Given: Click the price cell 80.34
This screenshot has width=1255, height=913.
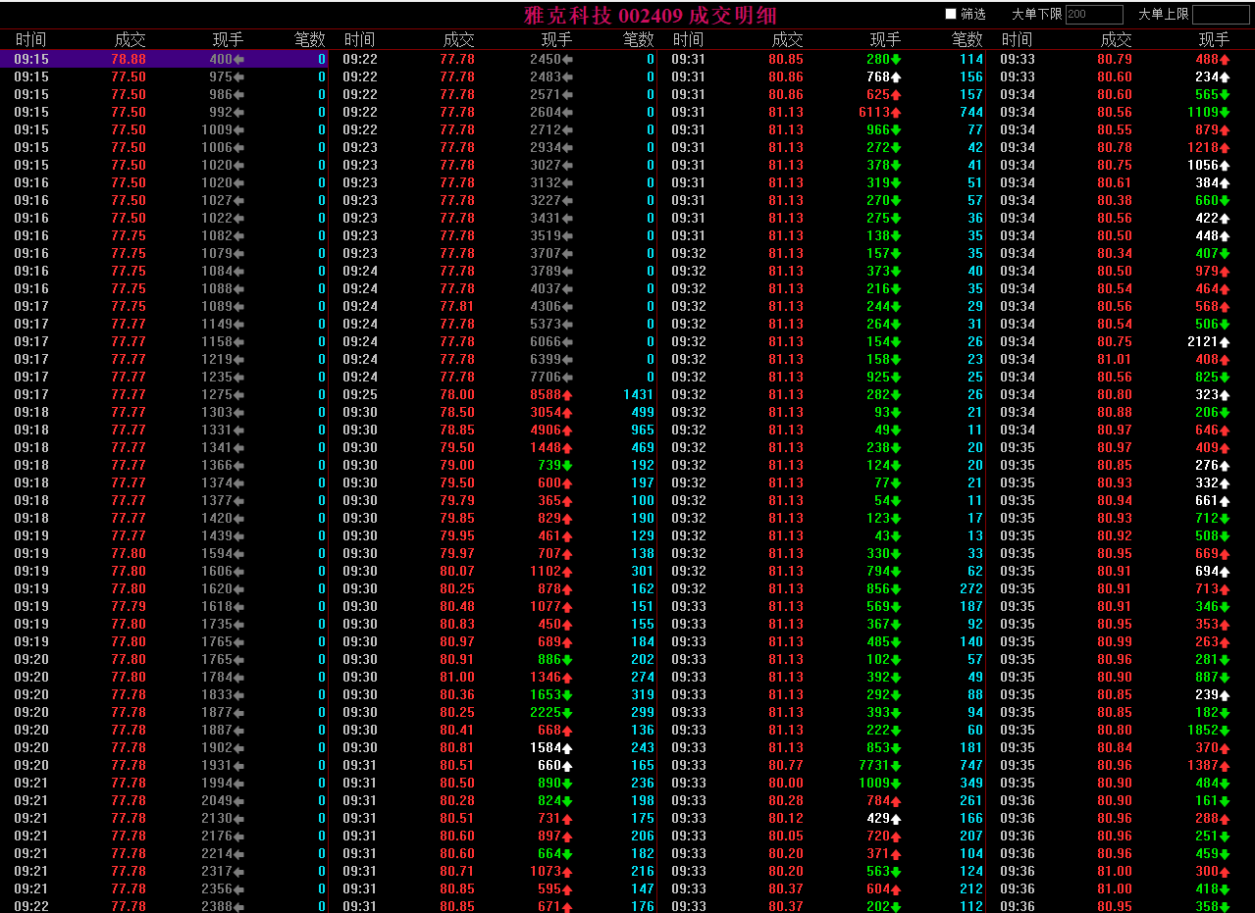Looking at the screenshot, I should pos(1115,253).
